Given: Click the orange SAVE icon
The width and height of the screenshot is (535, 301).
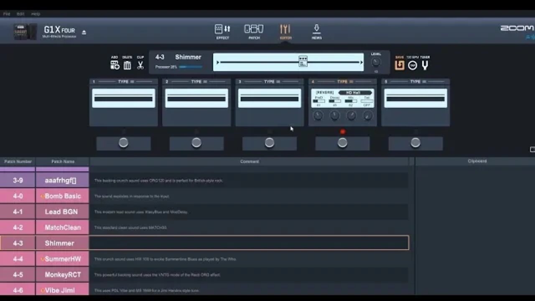Looking at the screenshot, I should point(400,65).
